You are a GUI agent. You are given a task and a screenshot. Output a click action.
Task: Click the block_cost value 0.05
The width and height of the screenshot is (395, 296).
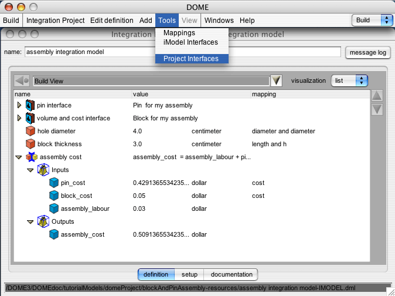[139, 196]
